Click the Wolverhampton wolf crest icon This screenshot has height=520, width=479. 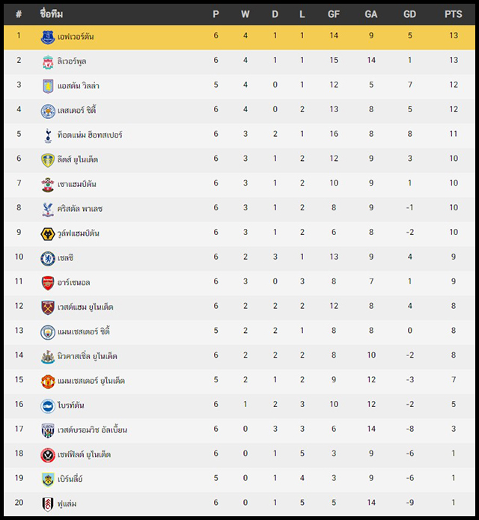(48, 233)
